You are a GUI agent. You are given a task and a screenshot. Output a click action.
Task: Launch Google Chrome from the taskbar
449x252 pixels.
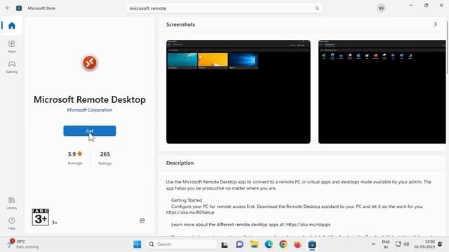click(283, 244)
